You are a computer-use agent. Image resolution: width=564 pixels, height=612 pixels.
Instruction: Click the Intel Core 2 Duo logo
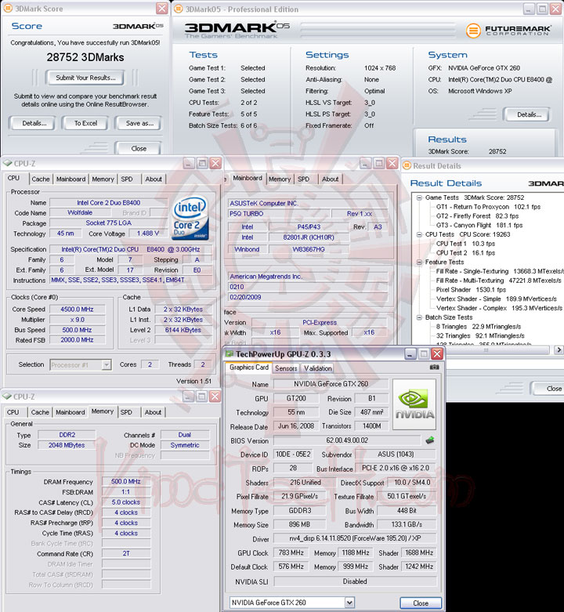[x=190, y=219]
